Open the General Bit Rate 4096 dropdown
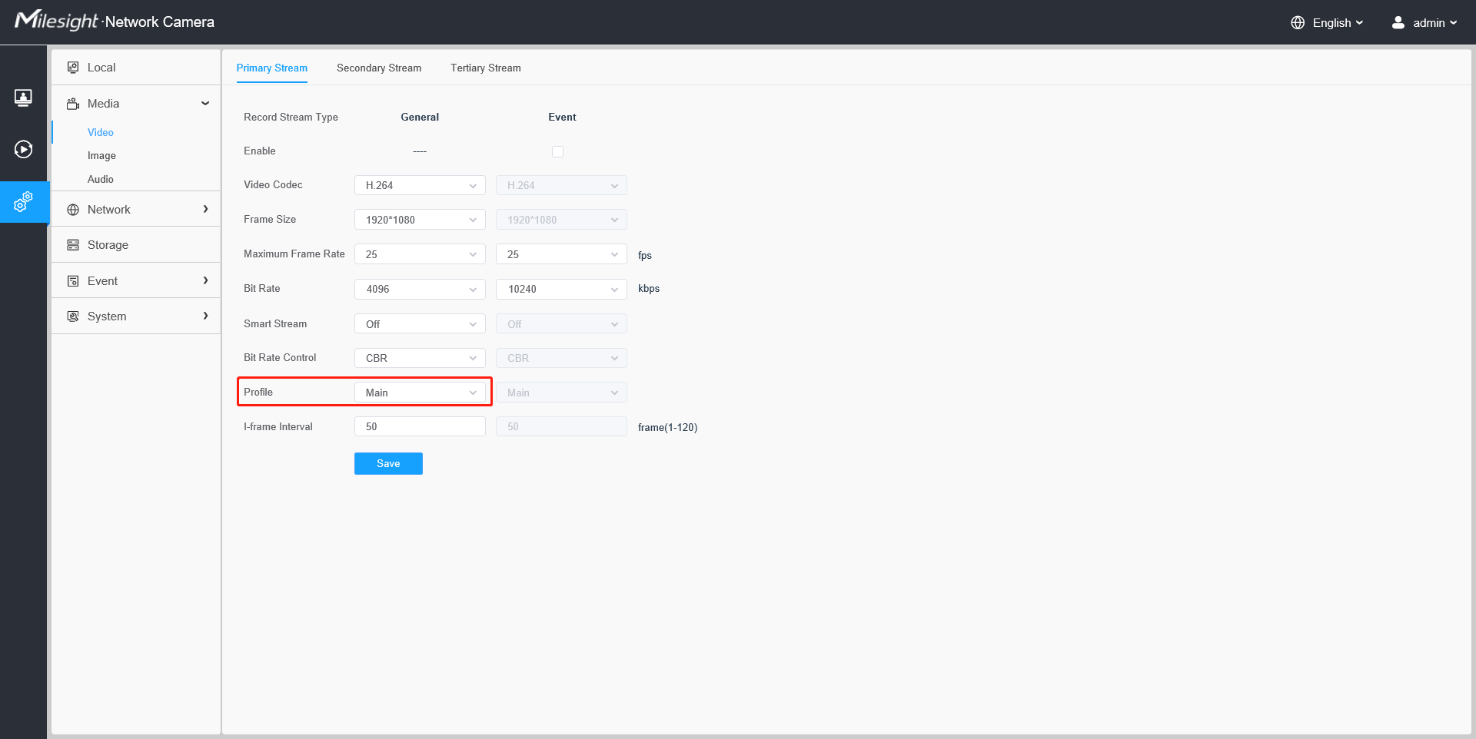The width and height of the screenshot is (1476, 739). click(420, 289)
